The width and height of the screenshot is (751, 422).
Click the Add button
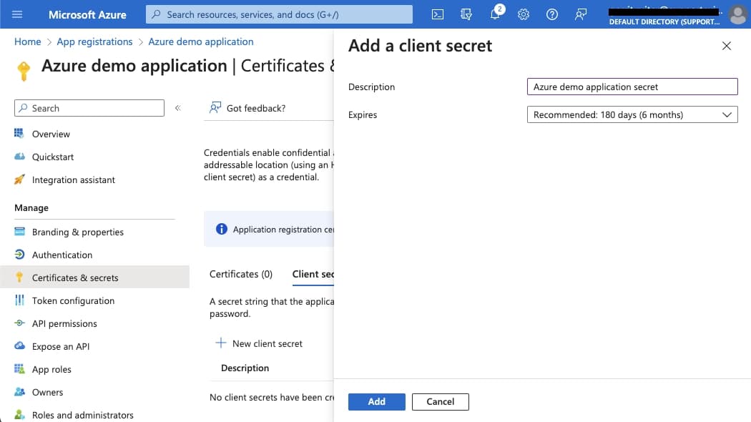pyautogui.click(x=376, y=401)
